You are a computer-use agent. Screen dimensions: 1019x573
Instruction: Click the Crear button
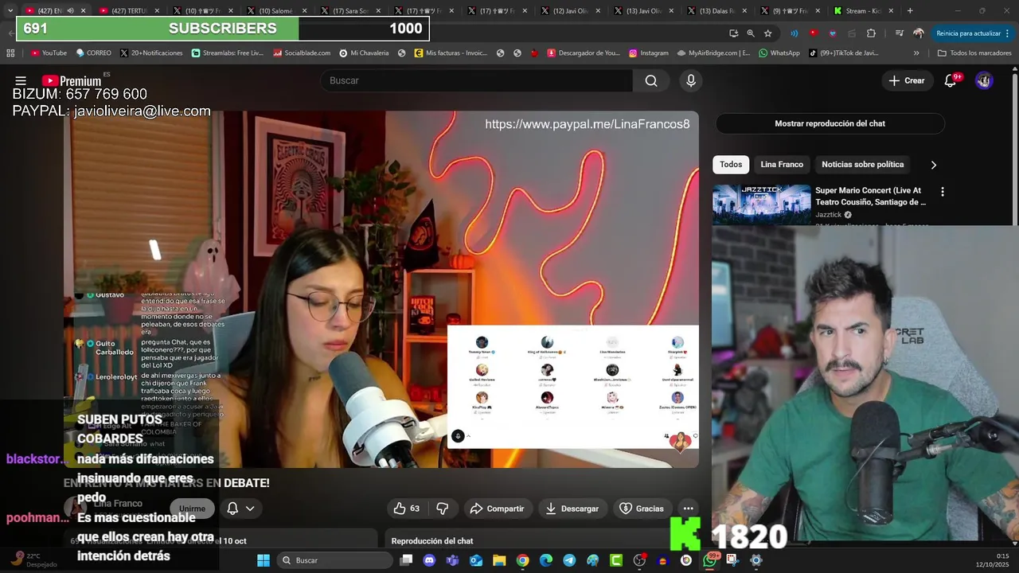point(907,80)
